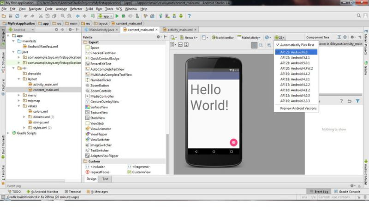Click the Undo arrow icon
This screenshot has height=208, width=369.
point(26,16)
